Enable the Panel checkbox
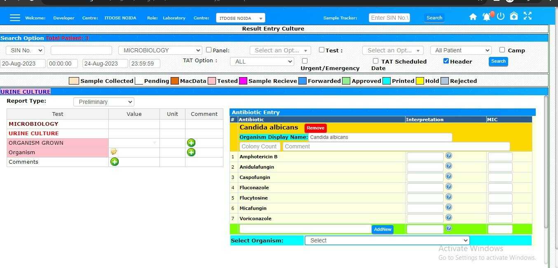Screen dimensions: 558x268 point(209,49)
